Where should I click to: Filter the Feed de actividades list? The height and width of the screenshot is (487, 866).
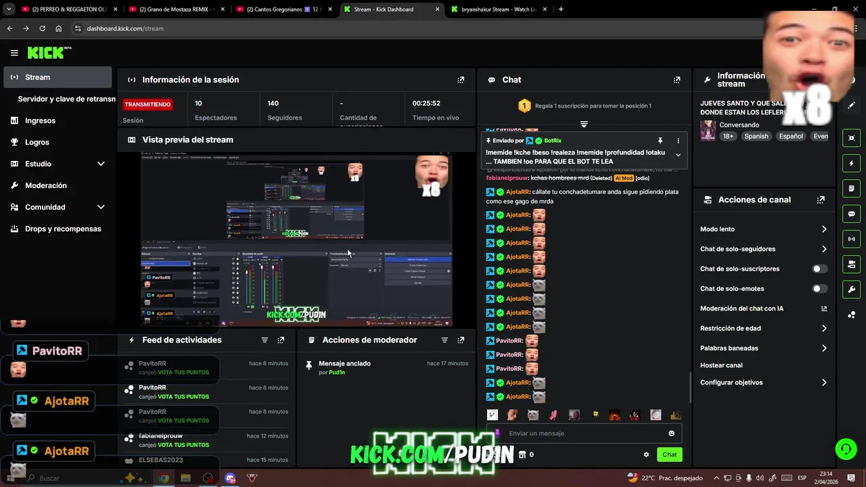tap(265, 340)
